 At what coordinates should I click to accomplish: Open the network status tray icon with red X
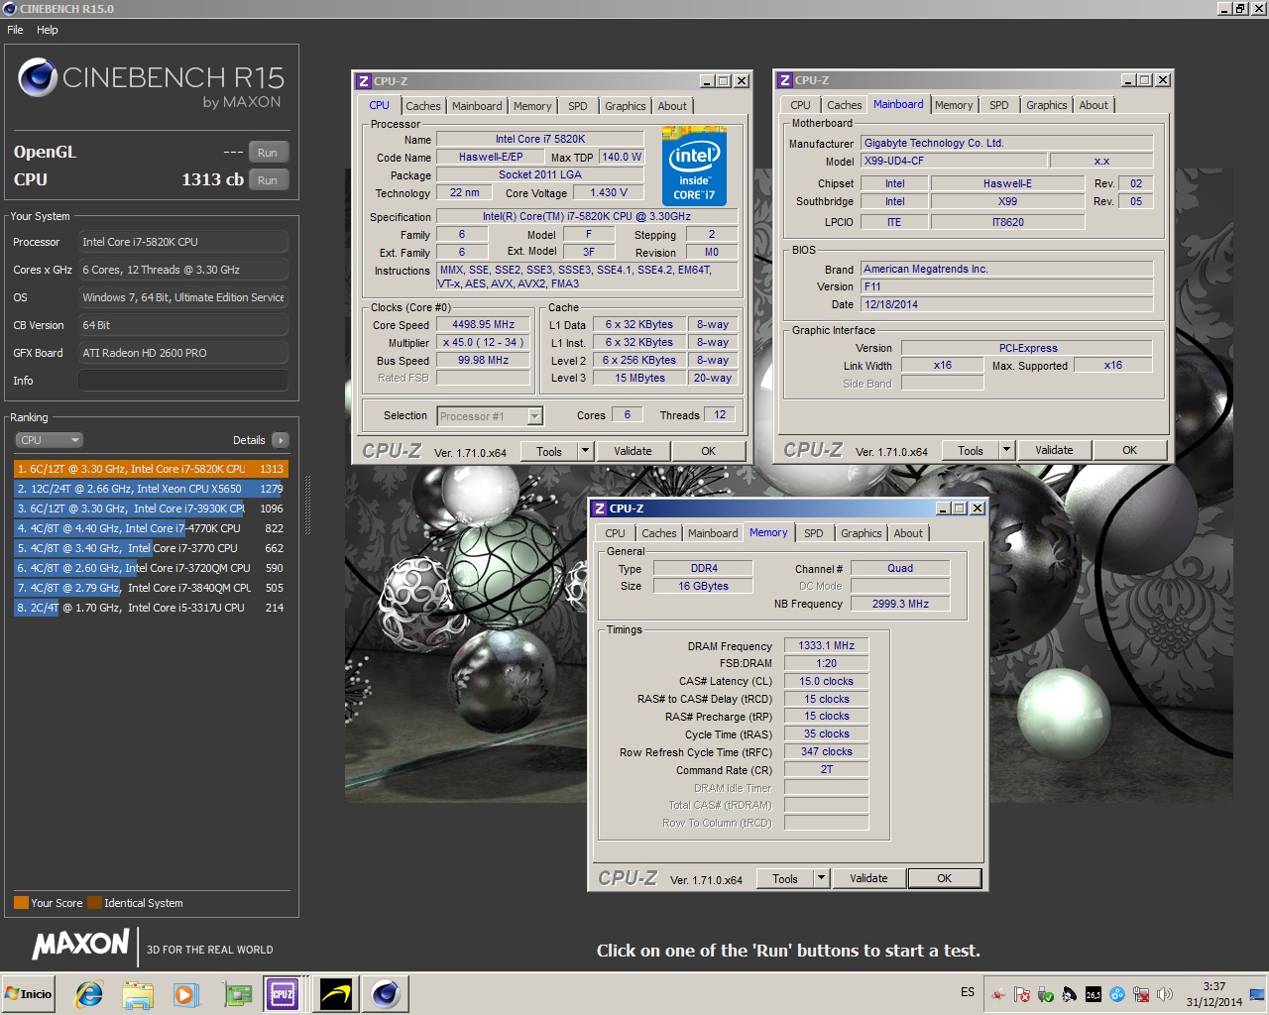1141,994
